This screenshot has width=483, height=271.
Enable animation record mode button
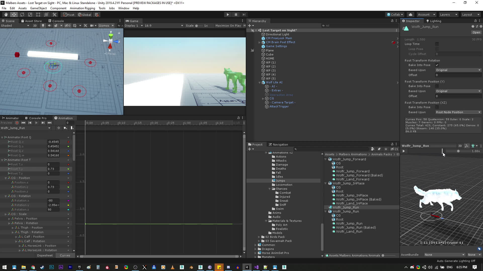click(17, 123)
